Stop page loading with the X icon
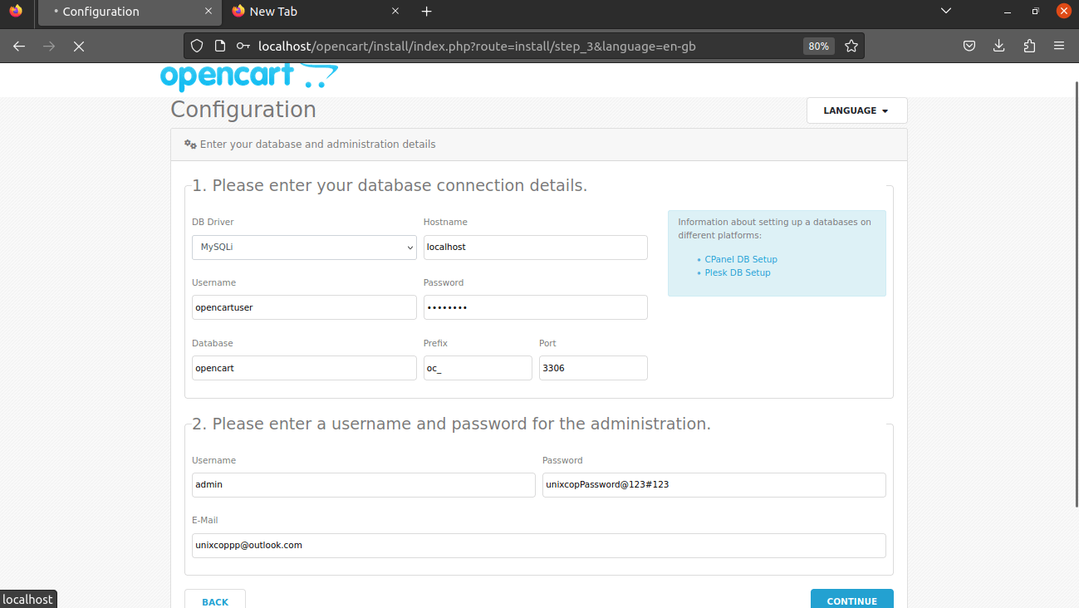Image resolution: width=1079 pixels, height=608 pixels. (79, 47)
